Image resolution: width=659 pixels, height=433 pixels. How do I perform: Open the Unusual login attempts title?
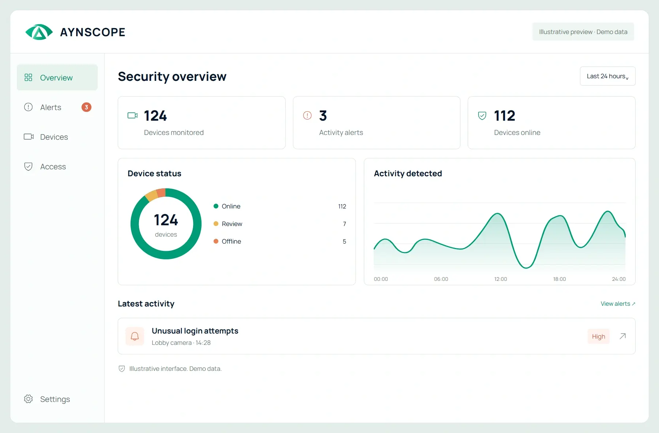[195, 331]
